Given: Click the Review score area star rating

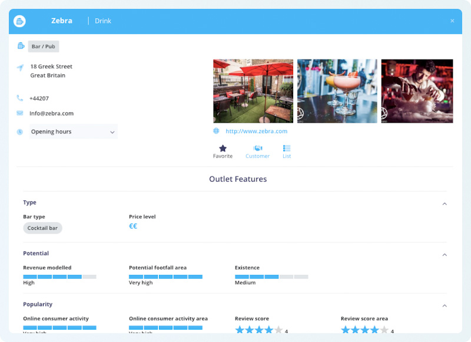Looking at the screenshot, I should [364, 330].
